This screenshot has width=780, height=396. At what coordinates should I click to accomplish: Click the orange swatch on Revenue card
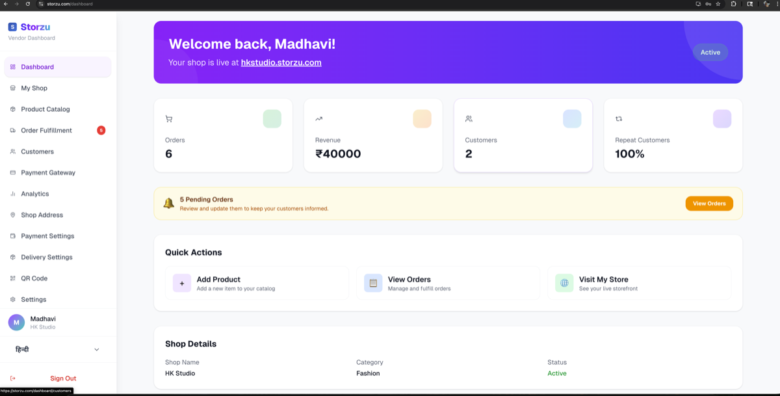(422, 119)
